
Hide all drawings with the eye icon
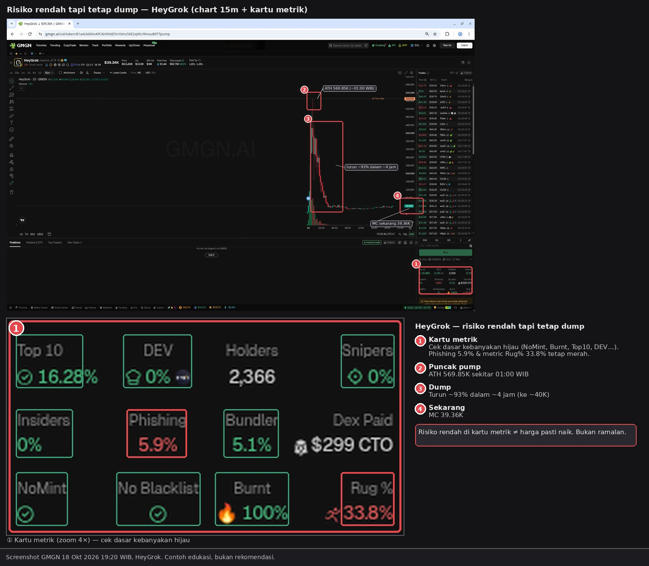point(11,176)
